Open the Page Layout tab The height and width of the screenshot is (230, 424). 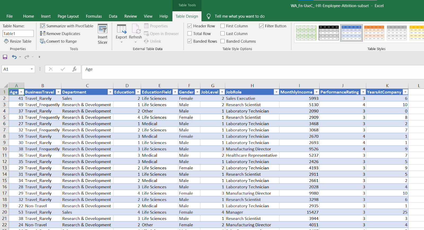pyautogui.click(x=68, y=16)
